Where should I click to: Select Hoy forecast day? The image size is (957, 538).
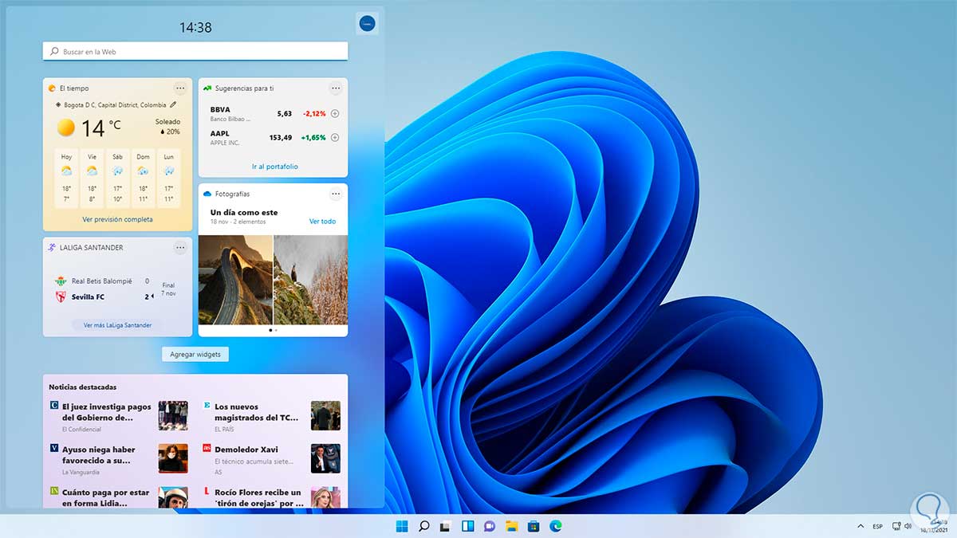[x=66, y=179]
